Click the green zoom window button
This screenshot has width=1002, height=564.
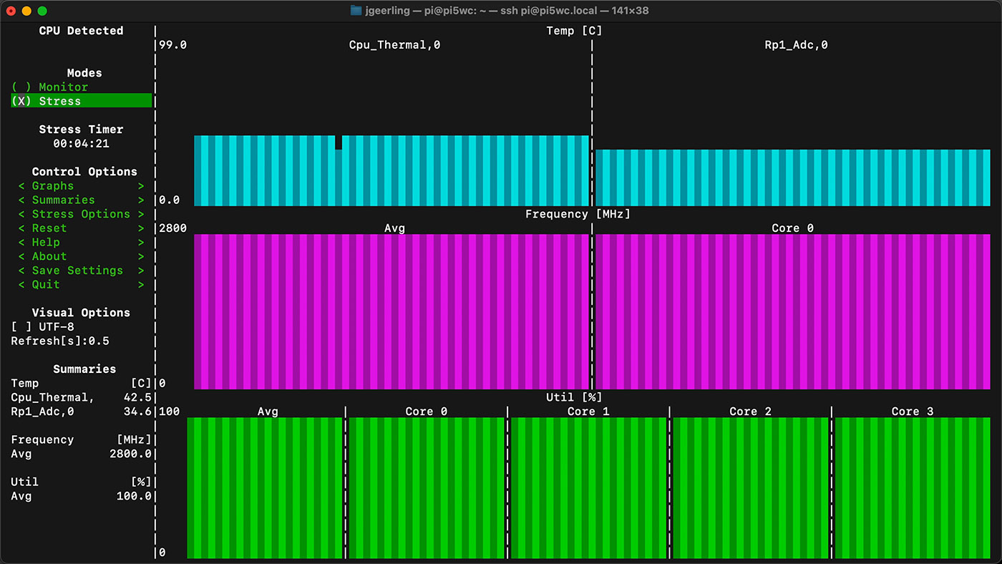(42, 11)
